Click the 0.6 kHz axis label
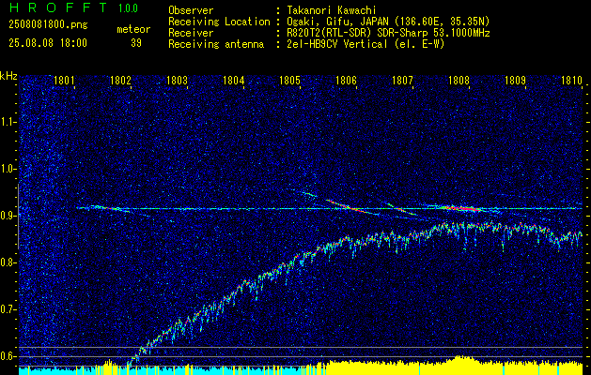591x375 pixels. (8, 356)
